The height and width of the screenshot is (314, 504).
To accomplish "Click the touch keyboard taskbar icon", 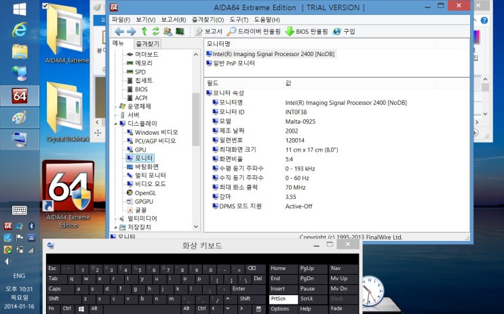I will 19,210.
